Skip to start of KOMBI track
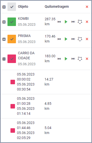 click(x=59, y=22)
